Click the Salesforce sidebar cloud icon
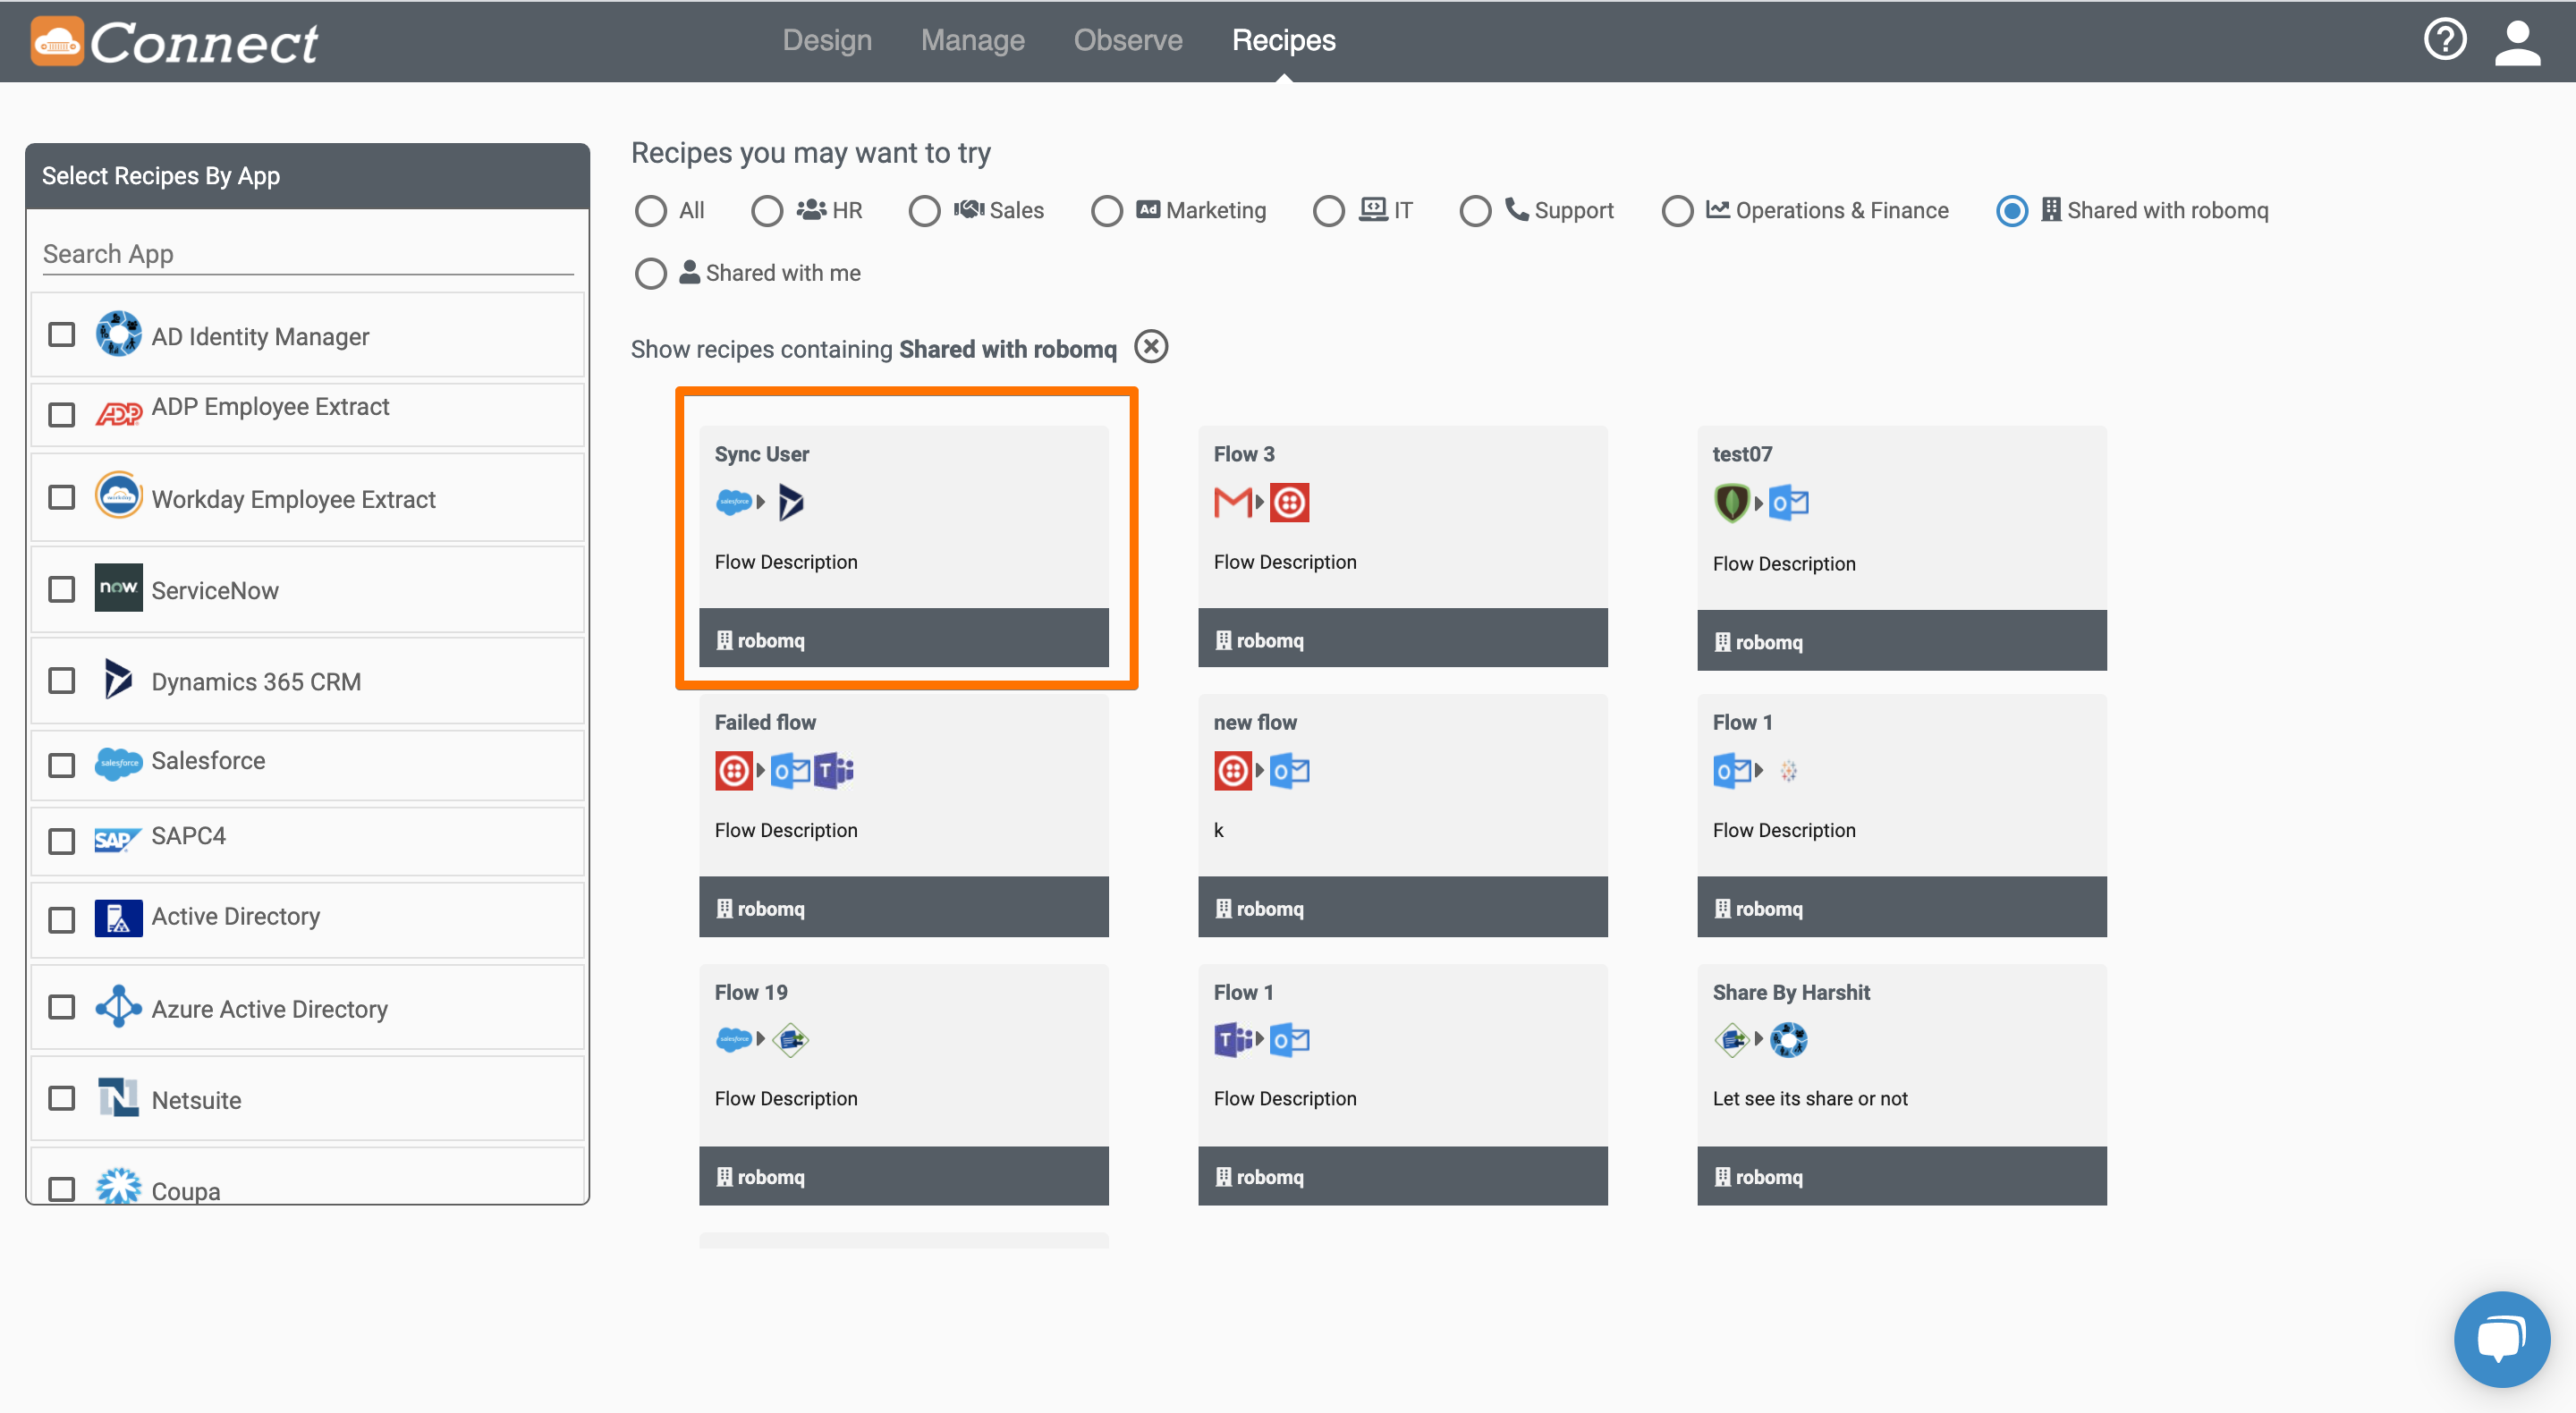The image size is (2576, 1413). tap(118, 764)
